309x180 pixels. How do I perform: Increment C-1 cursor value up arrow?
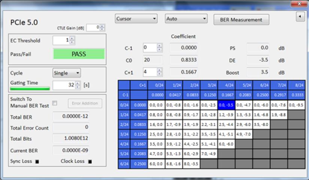click(x=160, y=46)
